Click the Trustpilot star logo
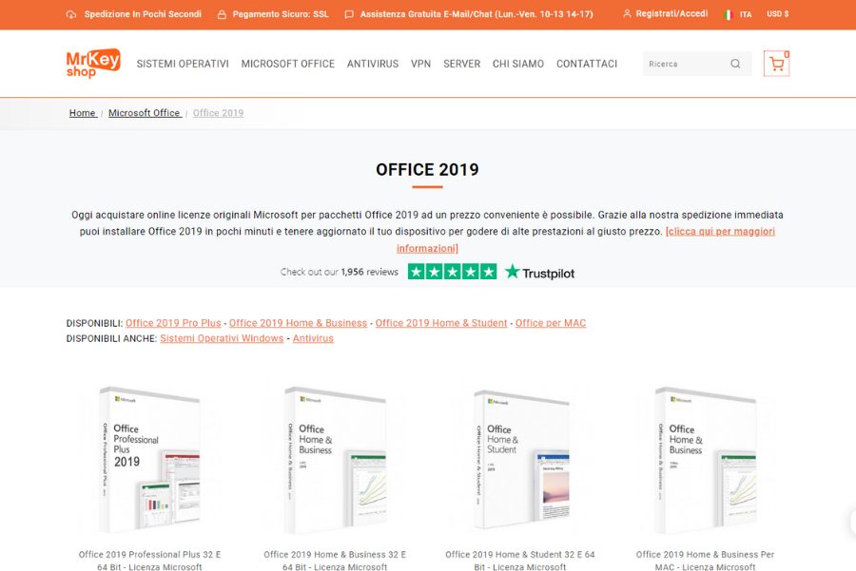 pyautogui.click(x=514, y=272)
